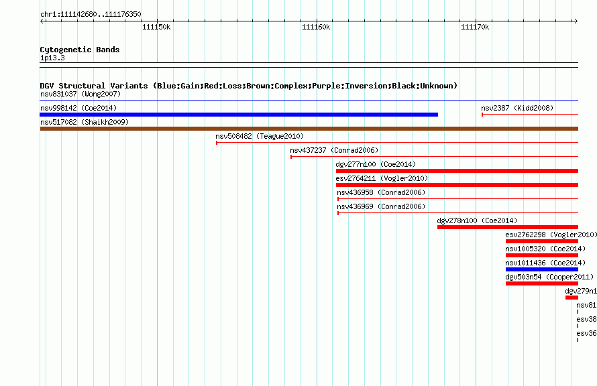Click the thick blue nsv998142 gain bar
597x386 pixels.
click(x=239, y=115)
